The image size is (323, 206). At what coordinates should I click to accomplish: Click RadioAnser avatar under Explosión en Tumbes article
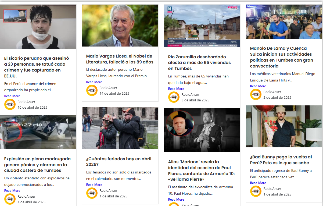(10, 199)
